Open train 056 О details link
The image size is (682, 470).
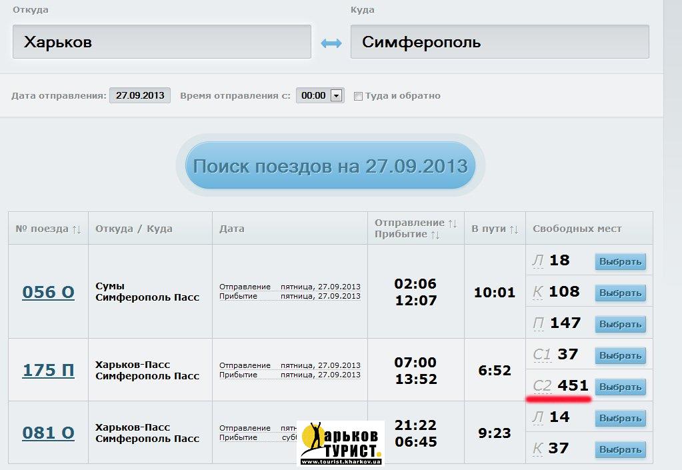coord(48,292)
